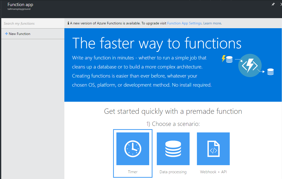The width and height of the screenshot is (282, 179).
Task: Close the Function app blade
Action: click(x=281, y=4)
